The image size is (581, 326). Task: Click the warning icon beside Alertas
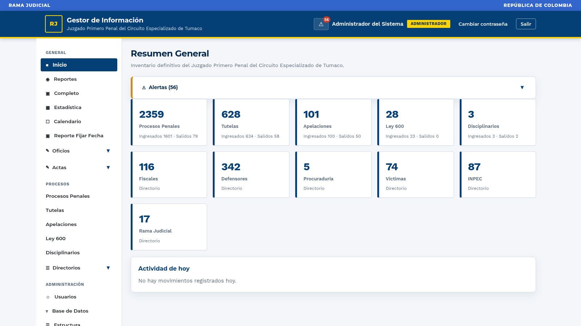coord(144,88)
